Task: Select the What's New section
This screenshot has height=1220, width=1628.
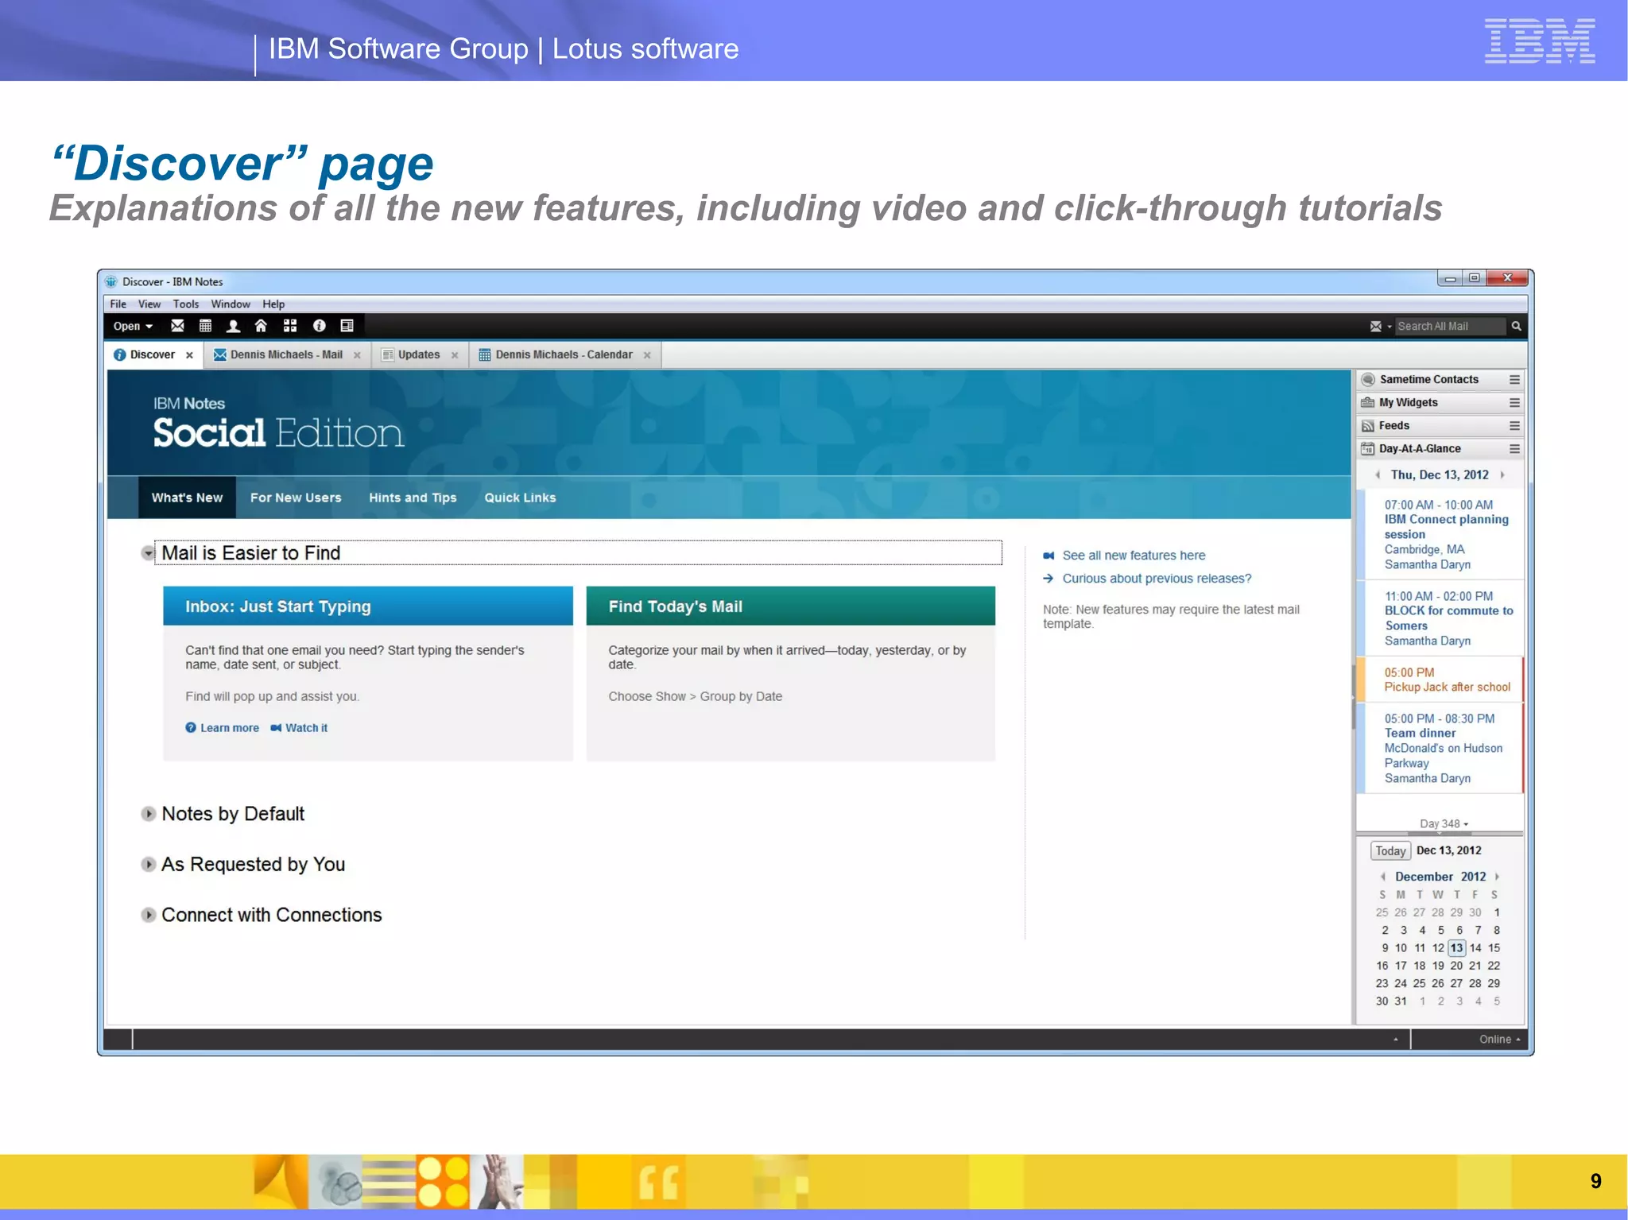Action: pos(187,498)
